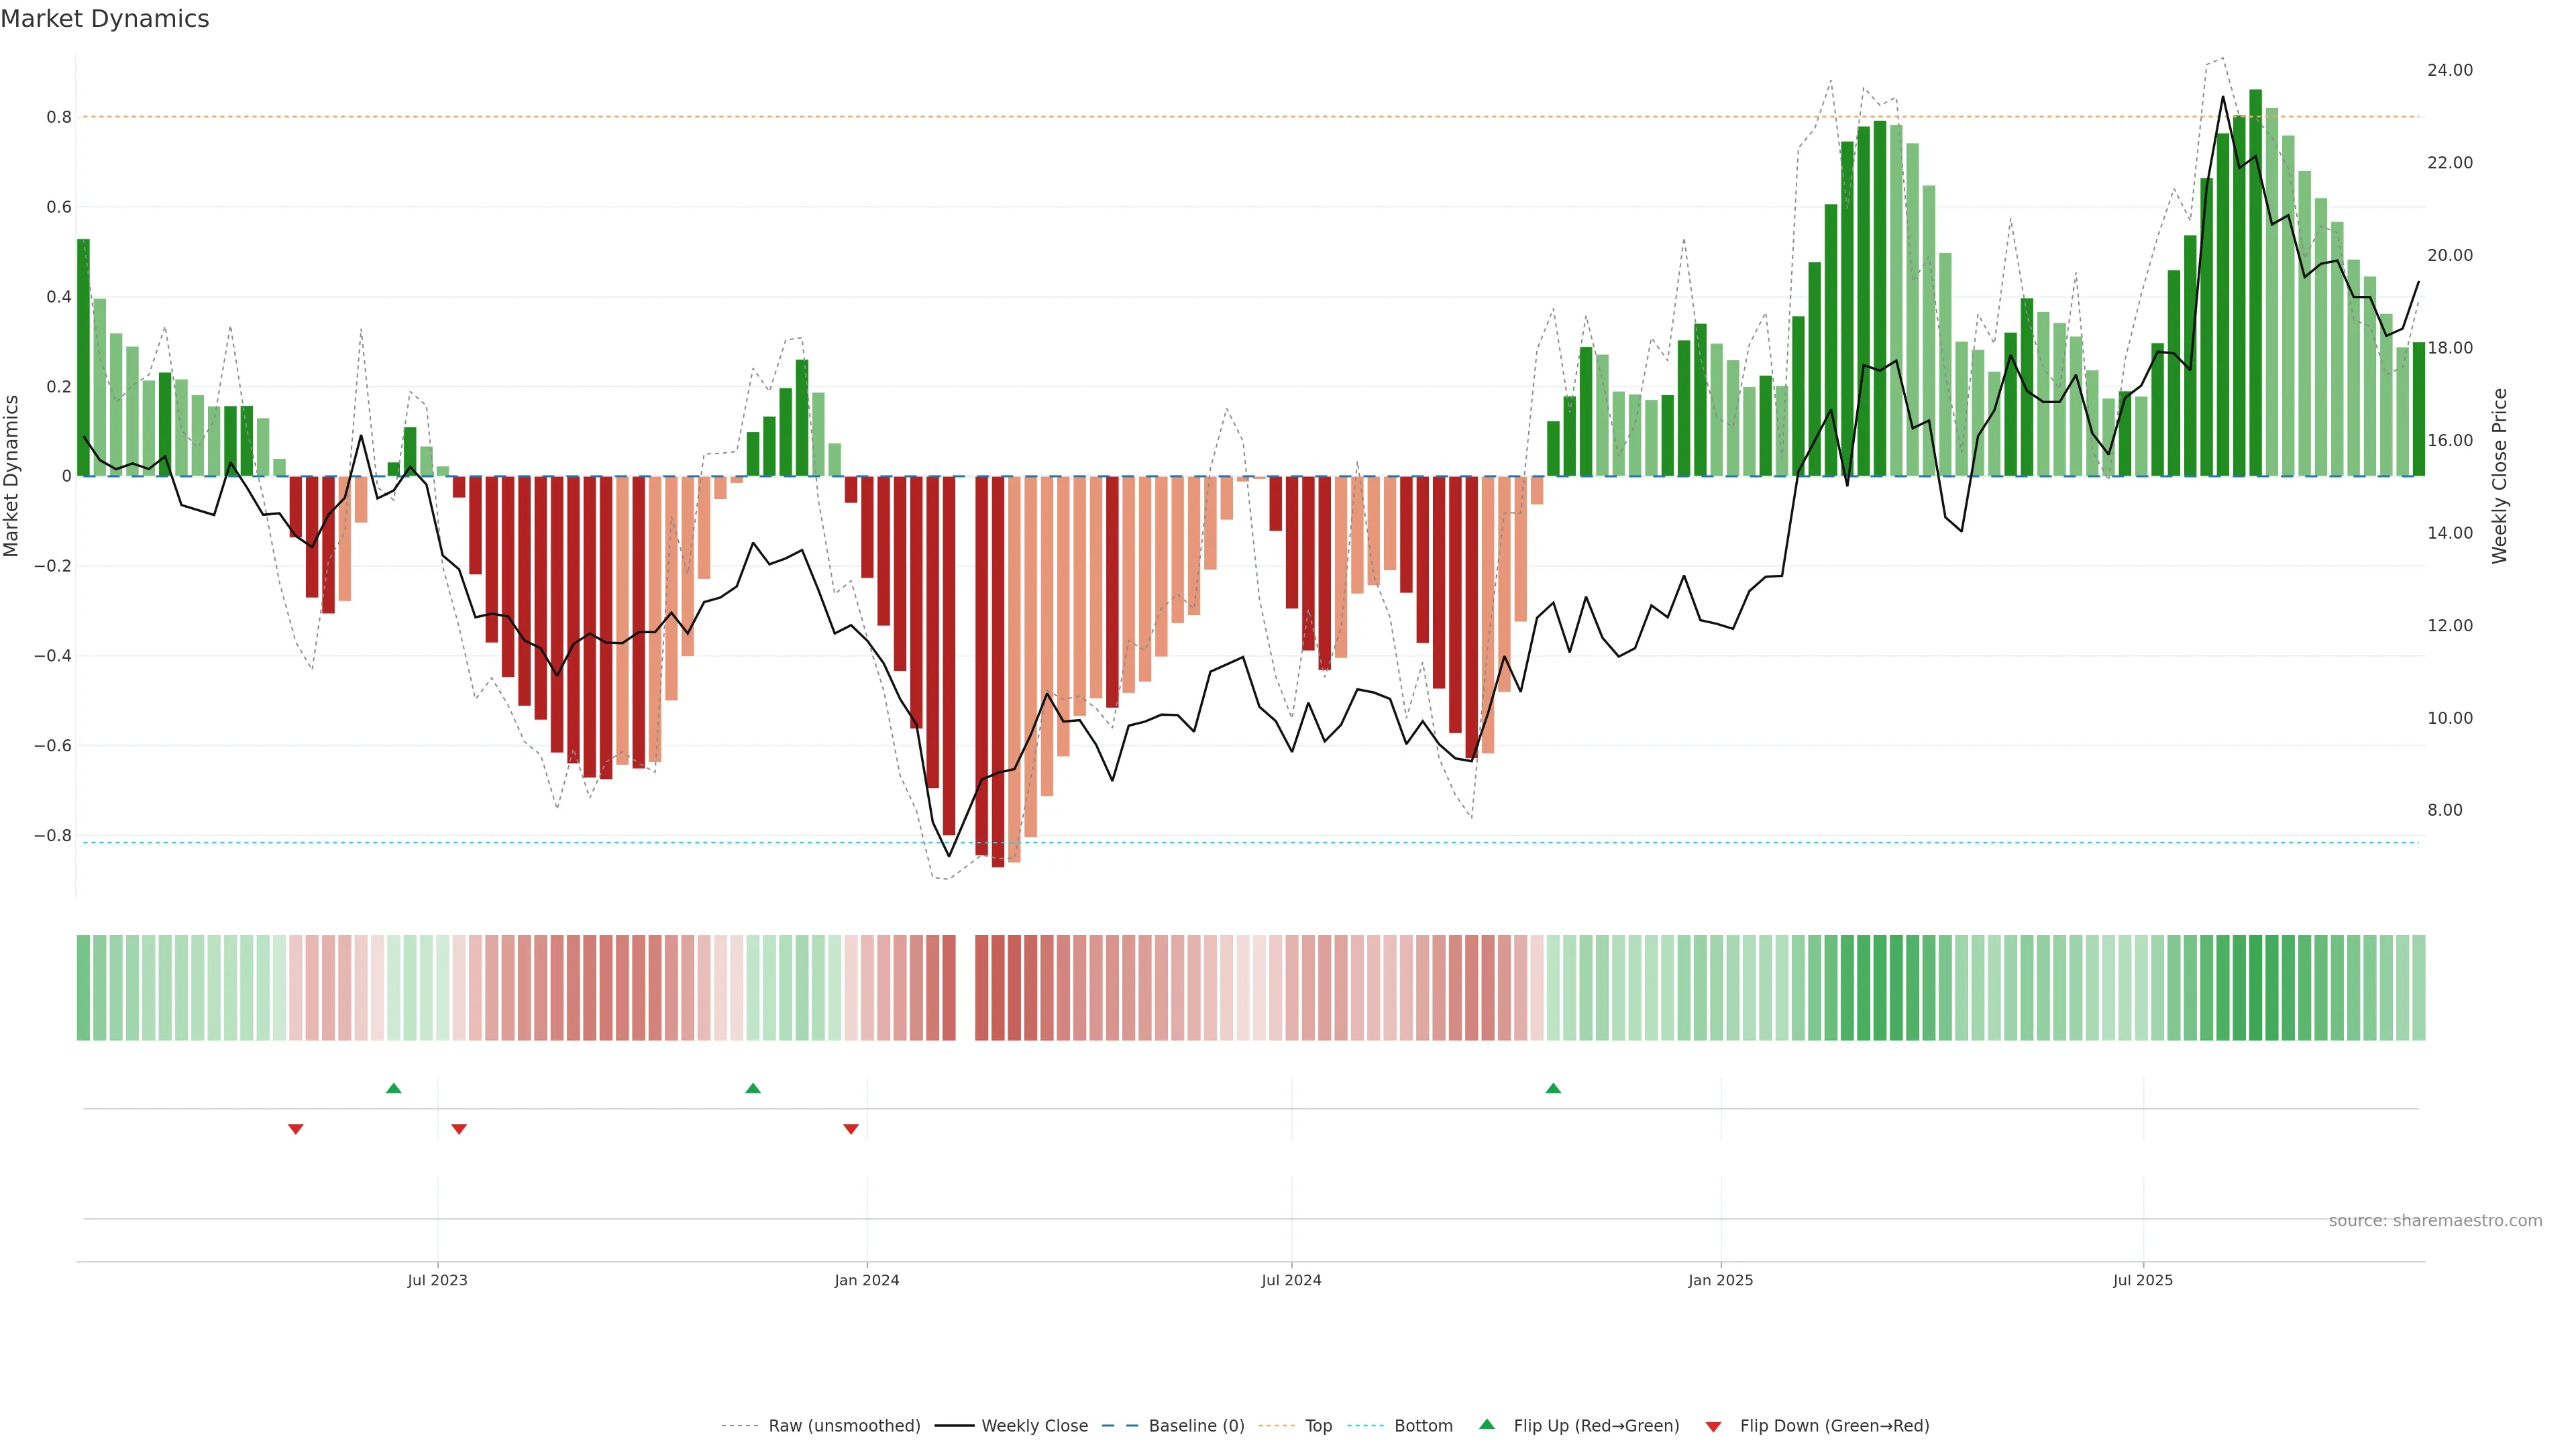Click the Jul 2024 x-axis label

coord(1291,1280)
